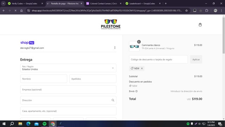This screenshot has width=225, height=127.
Task: Open Windows taskbar search
Action: [x=12, y=124]
